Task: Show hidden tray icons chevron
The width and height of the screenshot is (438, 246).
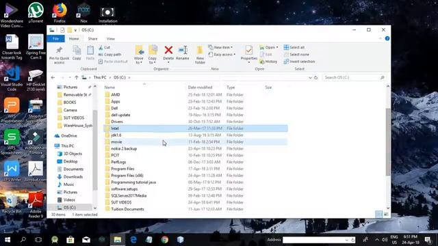Action: pyautogui.click(x=377, y=240)
